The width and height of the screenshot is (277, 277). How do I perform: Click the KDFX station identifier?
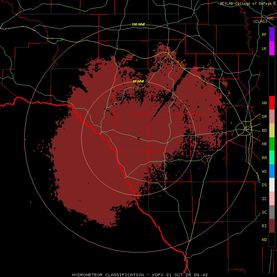(x=158, y=275)
